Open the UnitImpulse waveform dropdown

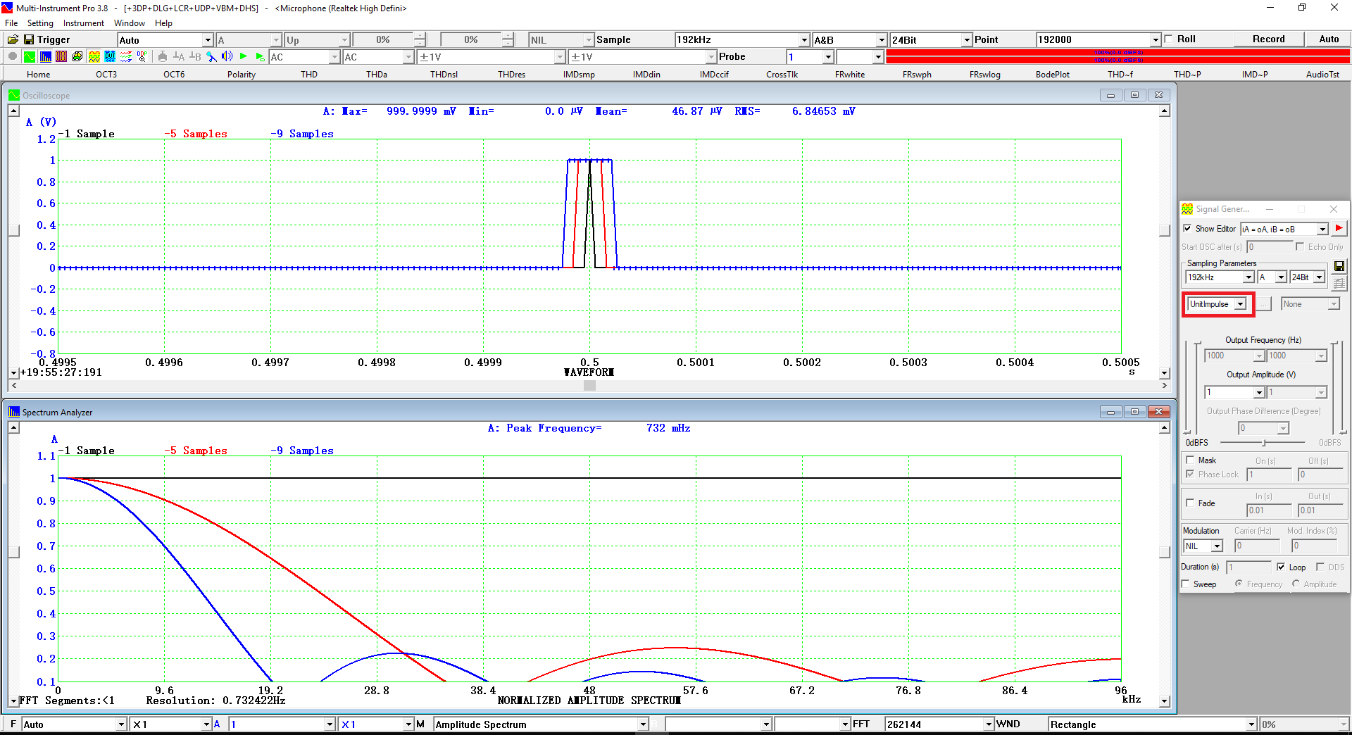pyautogui.click(x=1240, y=304)
